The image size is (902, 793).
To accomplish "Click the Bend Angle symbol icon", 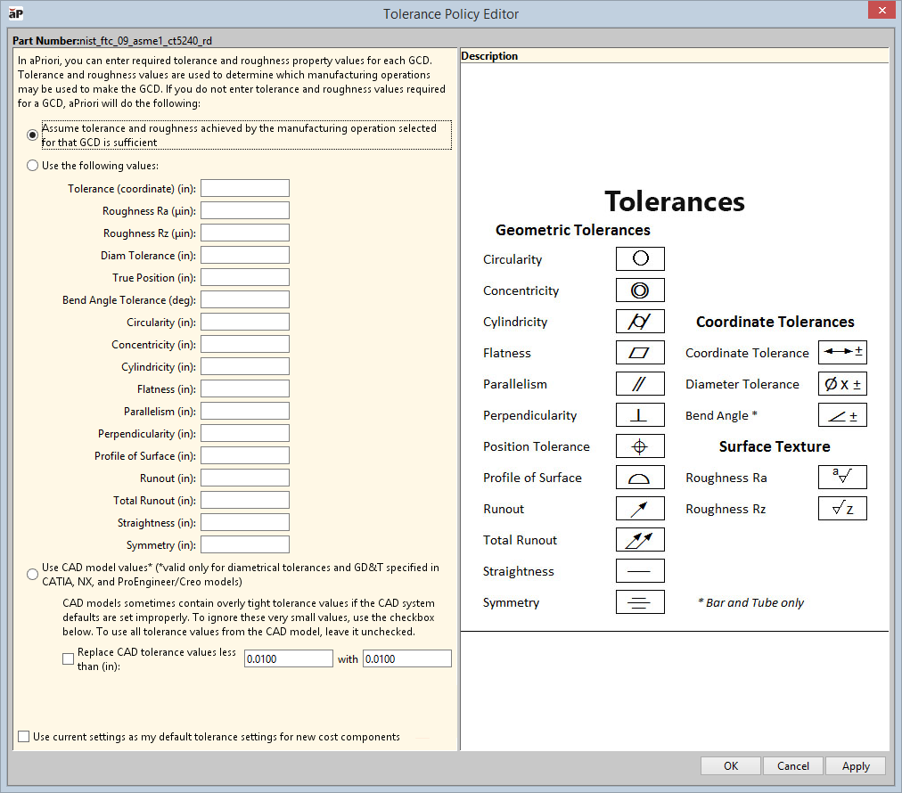I will pyautogui.click(x=842, y=414).
